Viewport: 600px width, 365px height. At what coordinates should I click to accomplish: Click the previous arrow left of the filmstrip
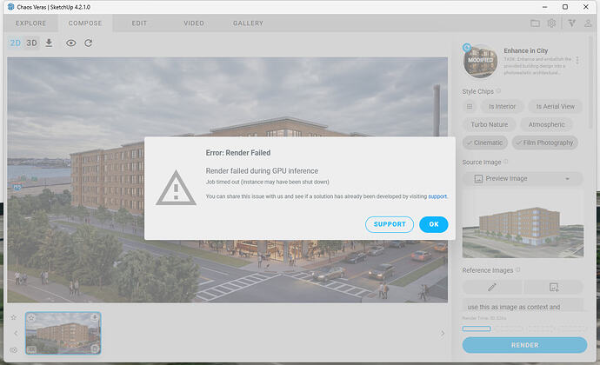[16, 333]
